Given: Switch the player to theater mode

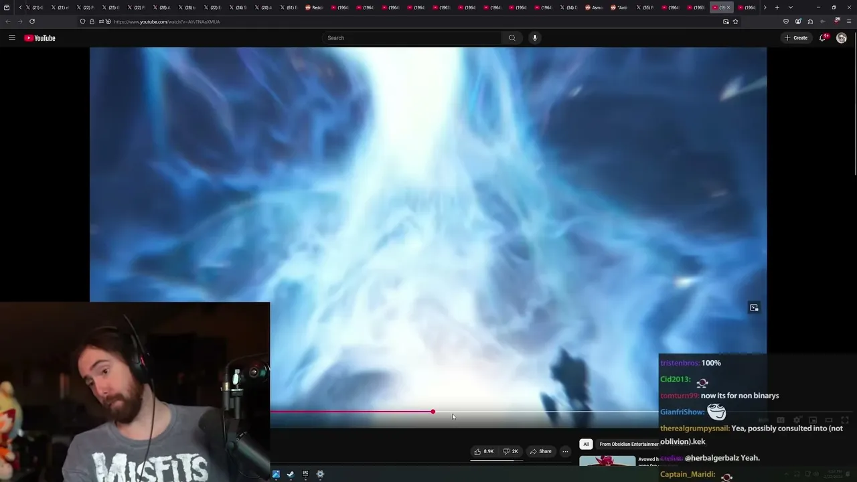Looking at the screenshot, I should pyautogui.click(x=829, y=420).
